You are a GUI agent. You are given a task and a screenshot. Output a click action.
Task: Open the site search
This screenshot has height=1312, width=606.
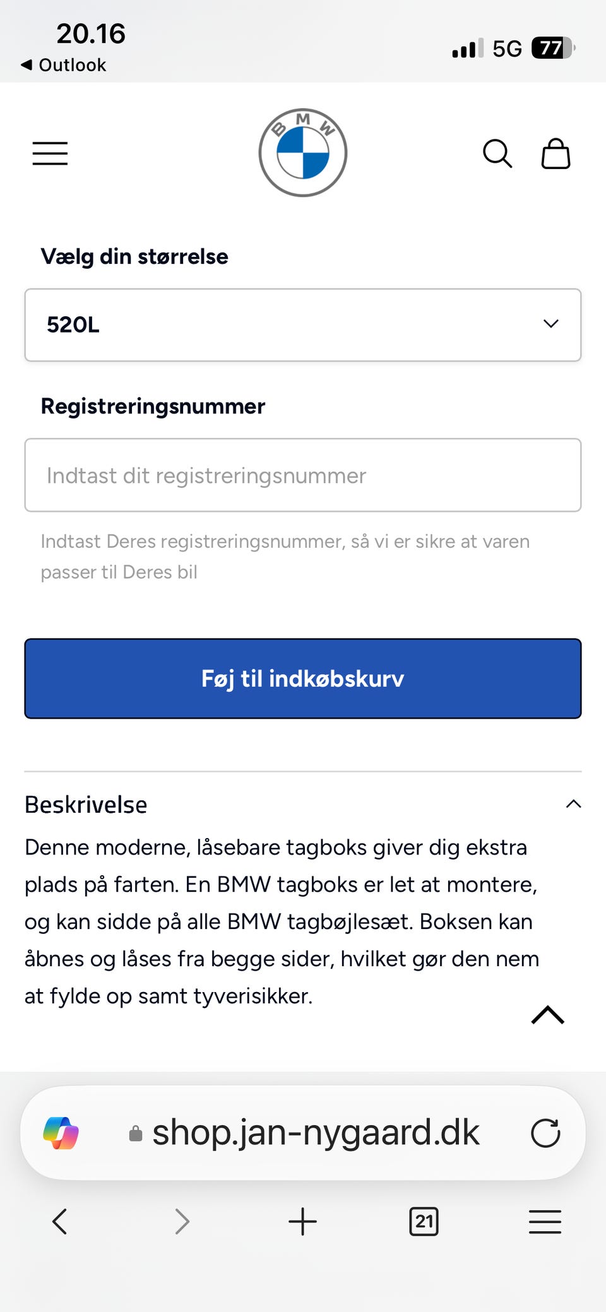click(497, 153)
